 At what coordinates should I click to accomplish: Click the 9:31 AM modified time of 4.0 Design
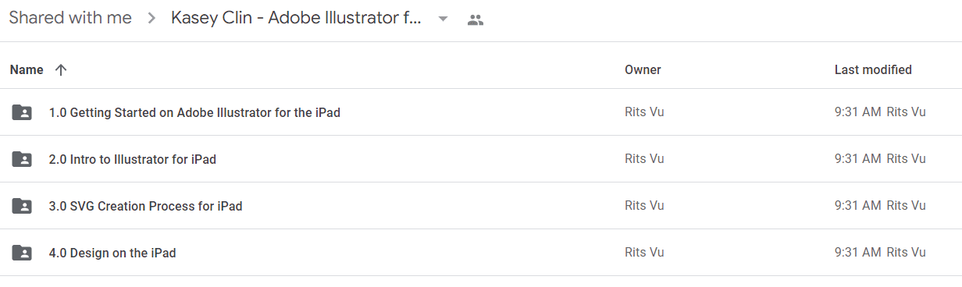click(x=858, y=253)
